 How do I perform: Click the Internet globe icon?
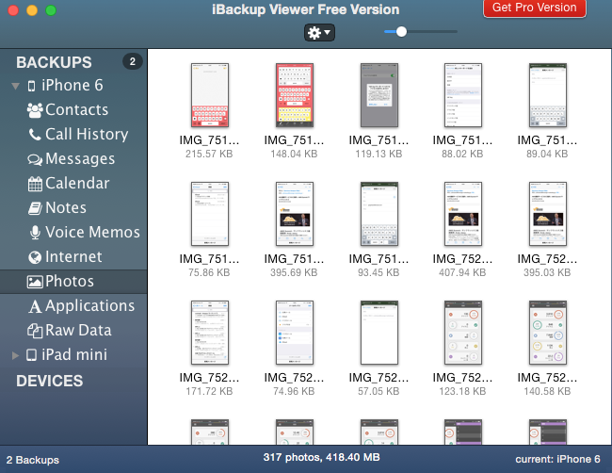pyautogui.click(x=35, y=257)
